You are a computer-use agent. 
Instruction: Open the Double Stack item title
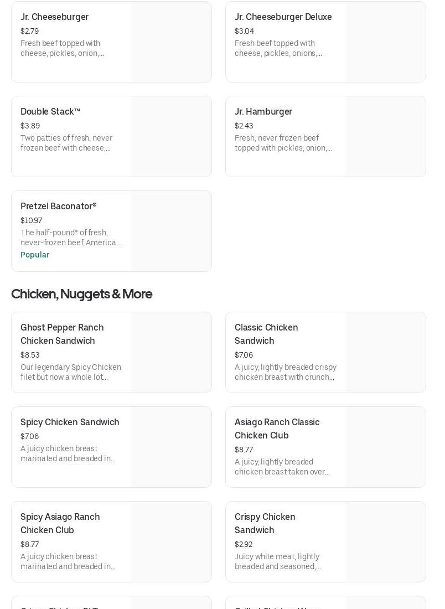(x=50, y=112)
